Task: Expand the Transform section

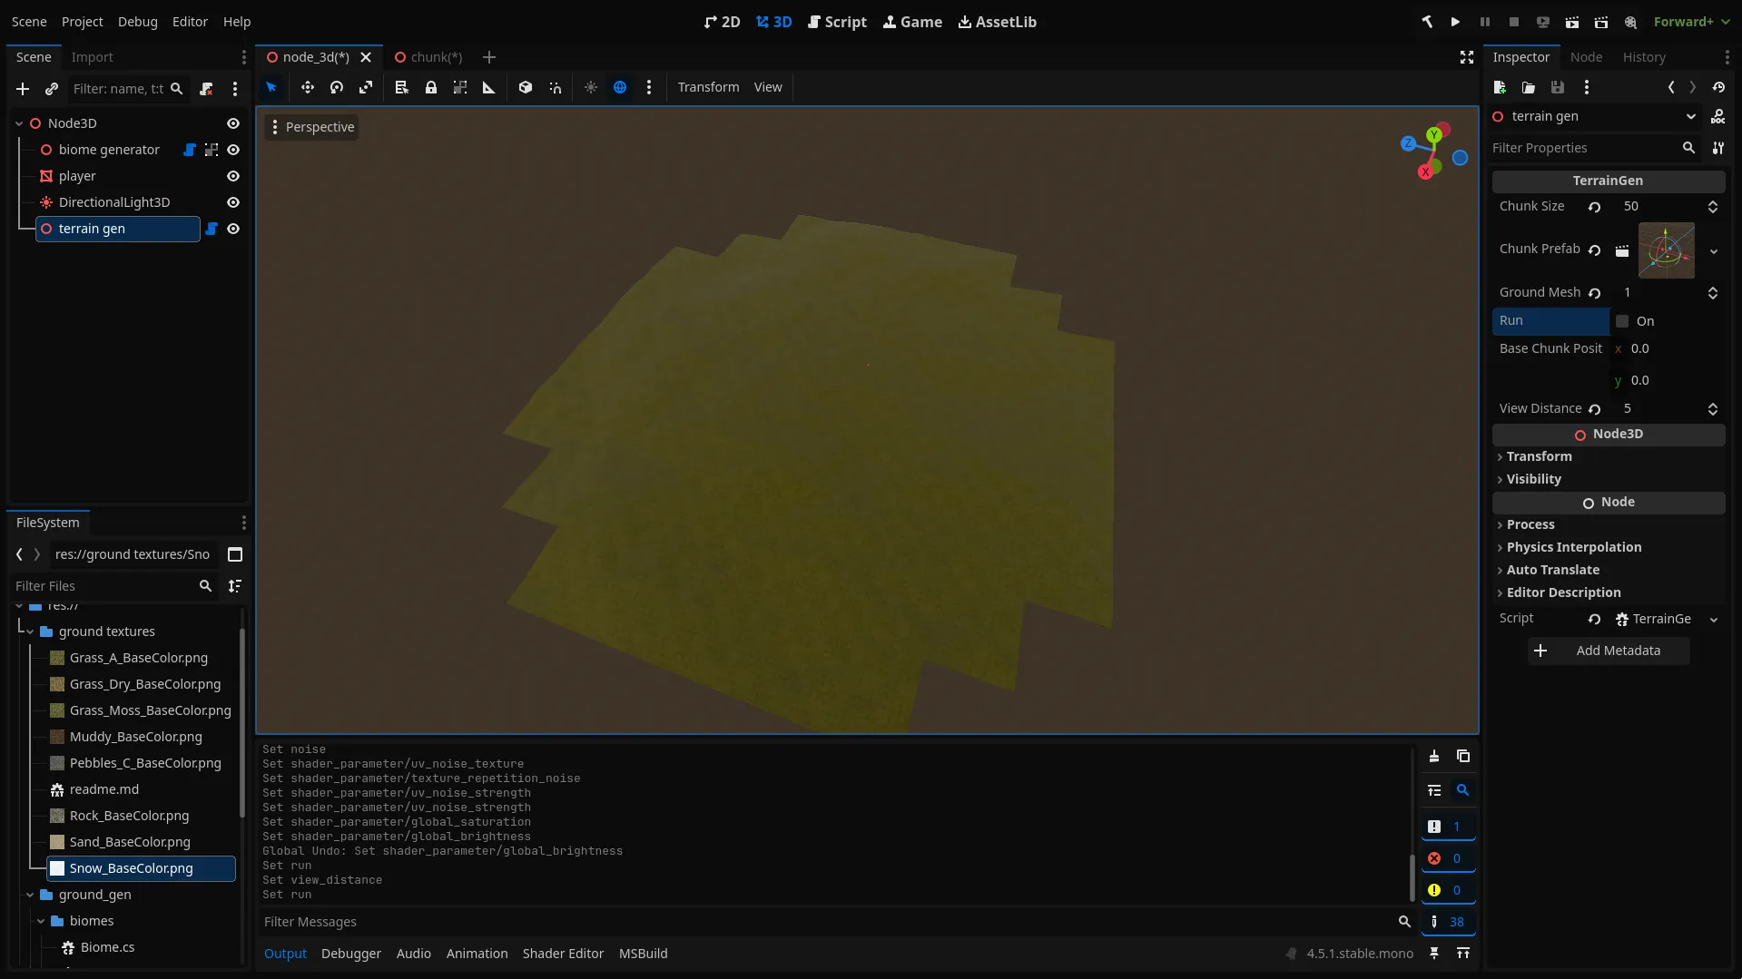Action: click(x=1539, y=456)
